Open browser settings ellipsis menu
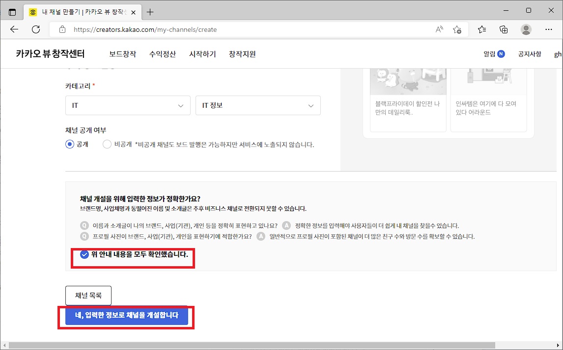Viewport: 563px width, 350px height. [549, 29]
